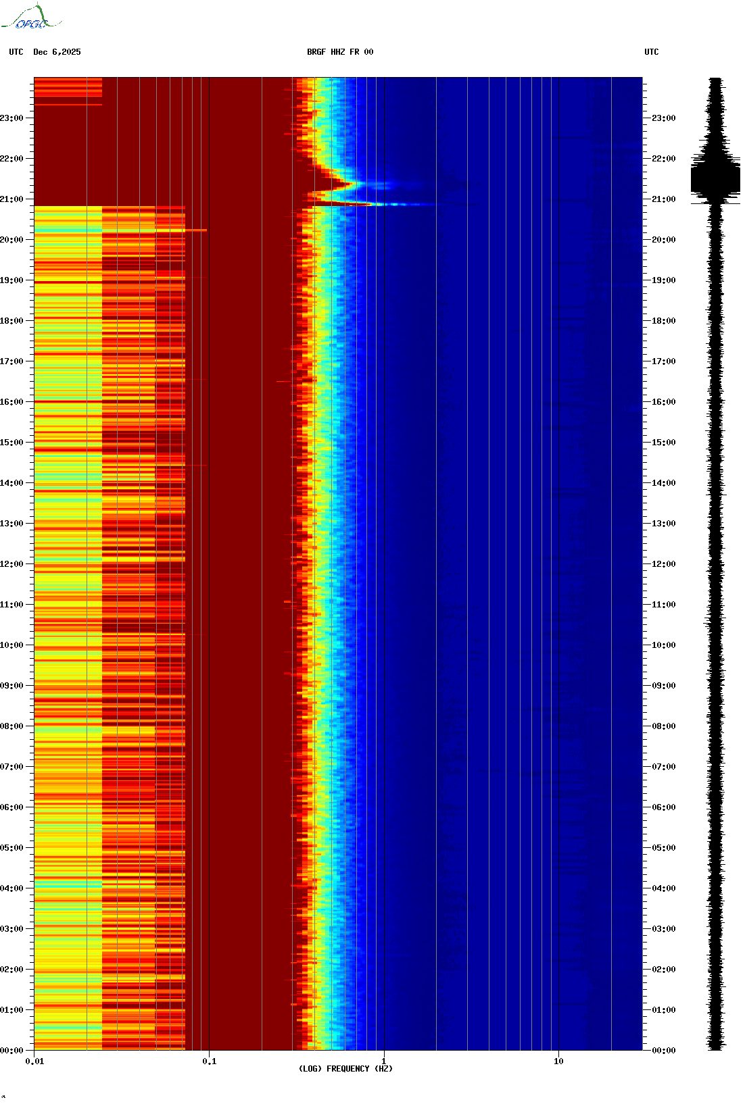The height and width of the screenshot is (1104, 745).
Task: Click the waveform trace near 10:00
Action: [715, 645]
